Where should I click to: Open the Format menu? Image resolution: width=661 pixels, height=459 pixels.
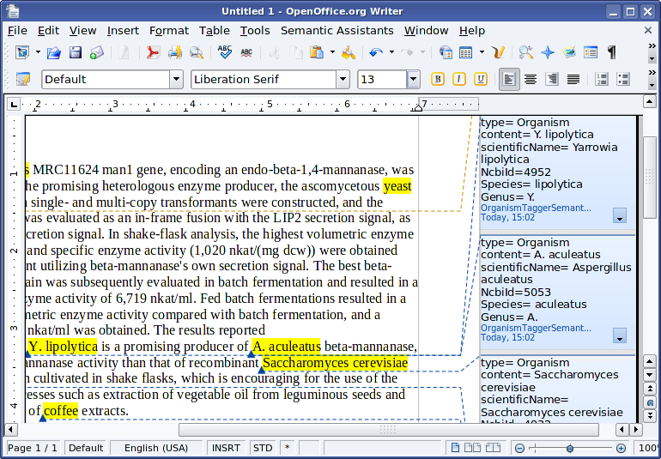coord(168,30)
